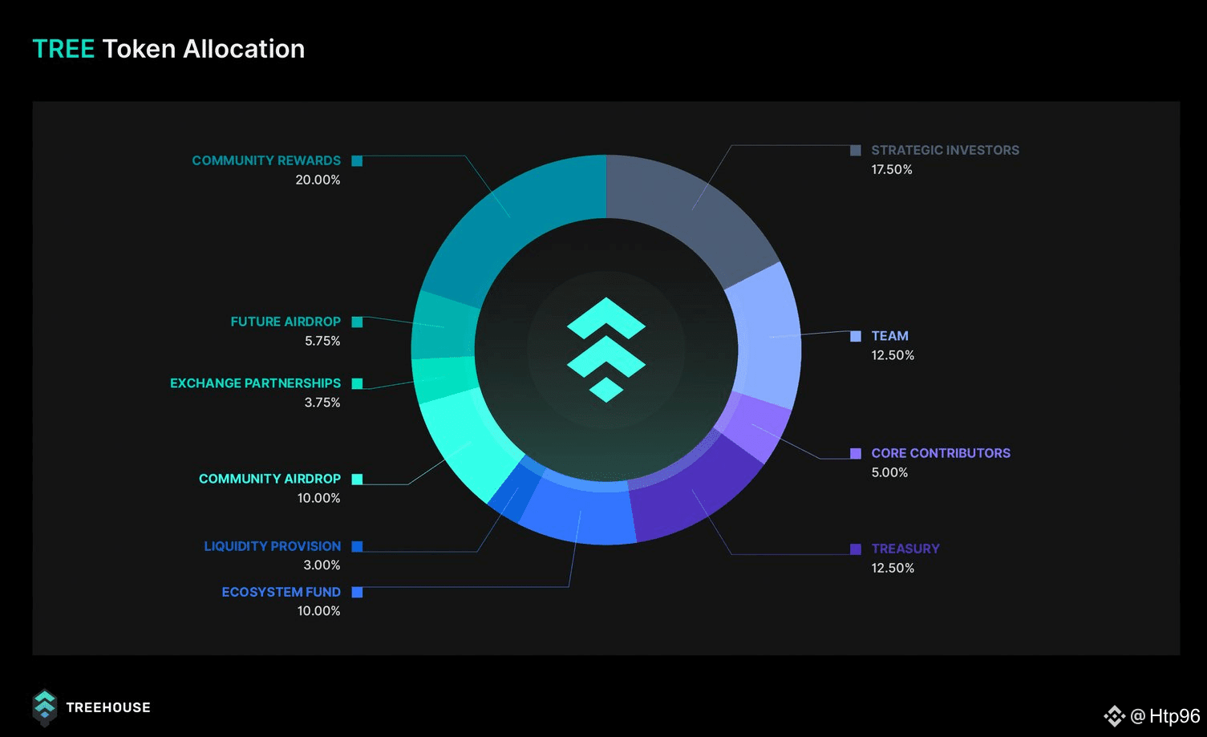Click the TREEHOUSE wordmark text
This screenshot has width=1207, height=737.
click(x=108, y=708)
